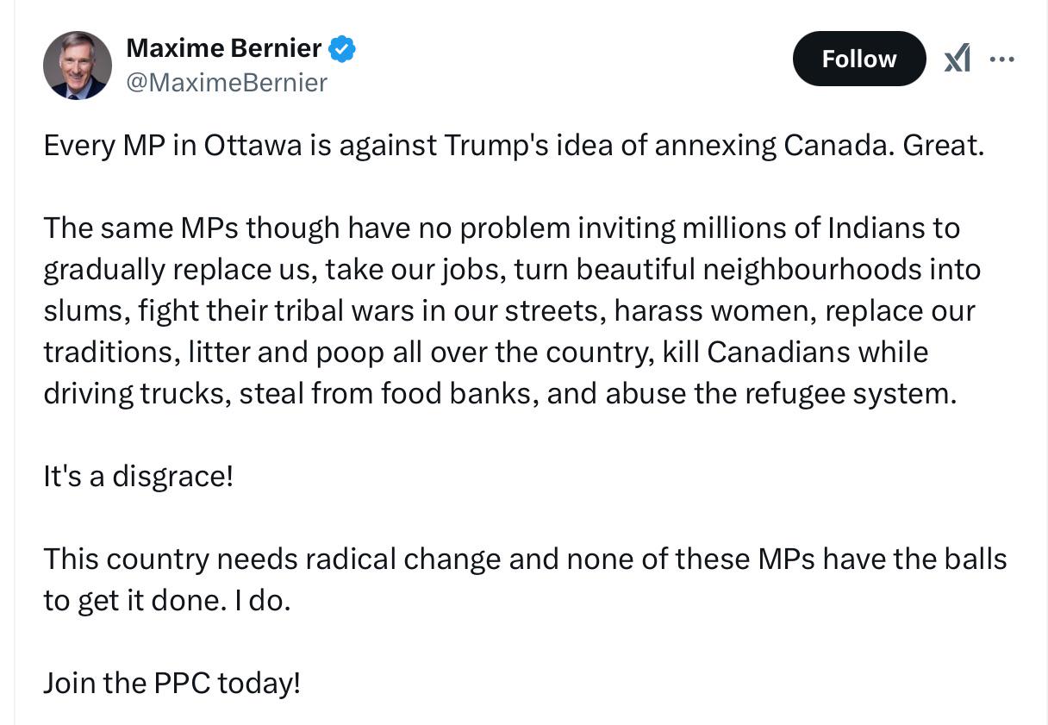Click the line starting "Every MP in Ottawa"
This screenshot has width=1048, height=725.
click(x=513, y=145)
